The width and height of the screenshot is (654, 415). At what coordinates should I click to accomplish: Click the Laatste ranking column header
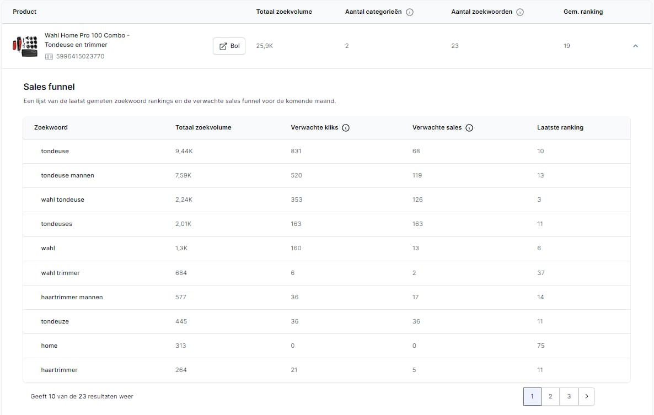[560, 127]
